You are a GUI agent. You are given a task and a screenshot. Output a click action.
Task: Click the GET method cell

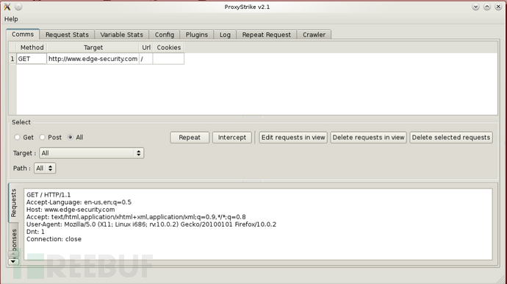tap(32, 59)
